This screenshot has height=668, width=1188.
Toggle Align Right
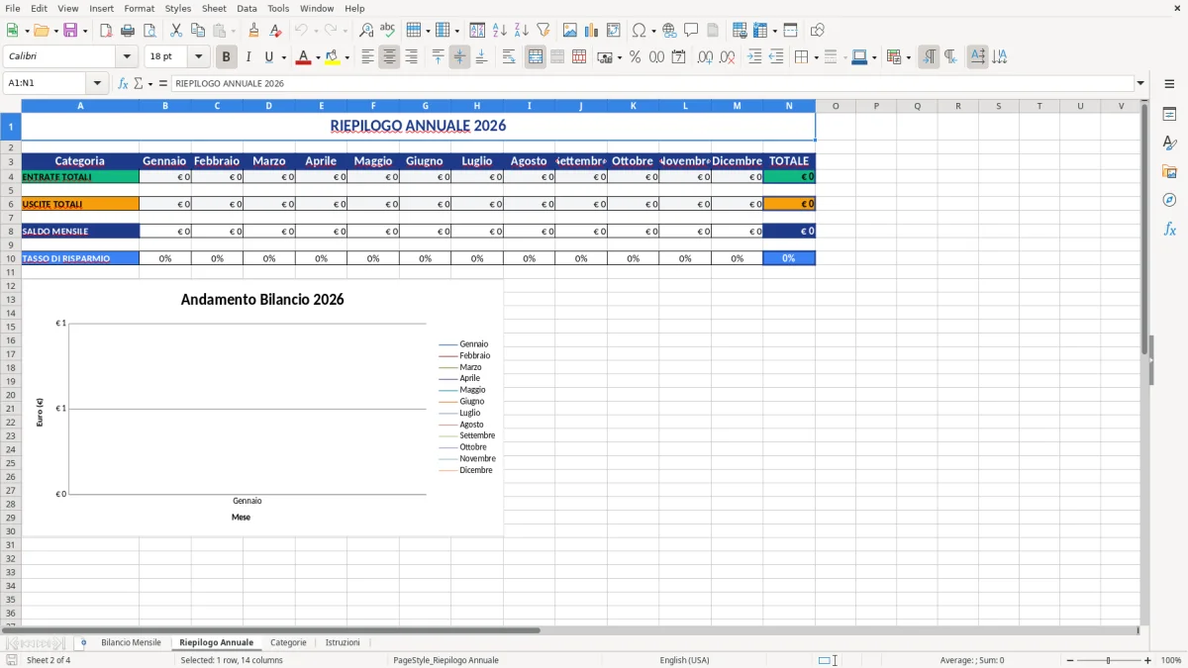pos(411,57)
